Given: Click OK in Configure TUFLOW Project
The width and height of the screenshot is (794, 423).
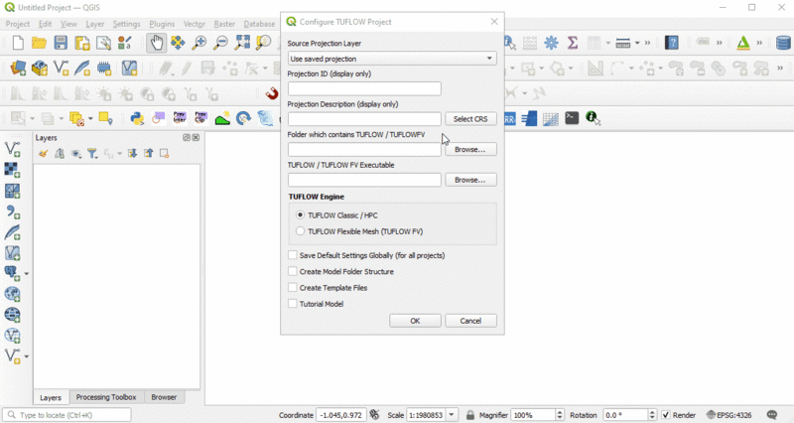Looking at the screenshot, I should pos(415,321).
